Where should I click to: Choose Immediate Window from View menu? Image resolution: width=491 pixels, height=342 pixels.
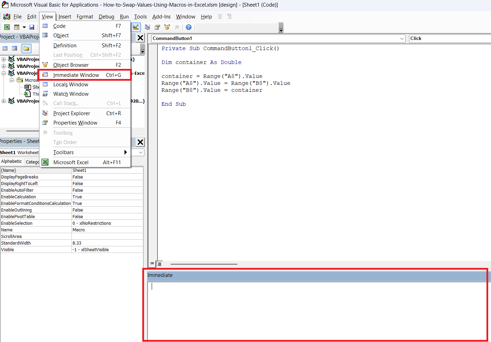click(x=85, y=75)
